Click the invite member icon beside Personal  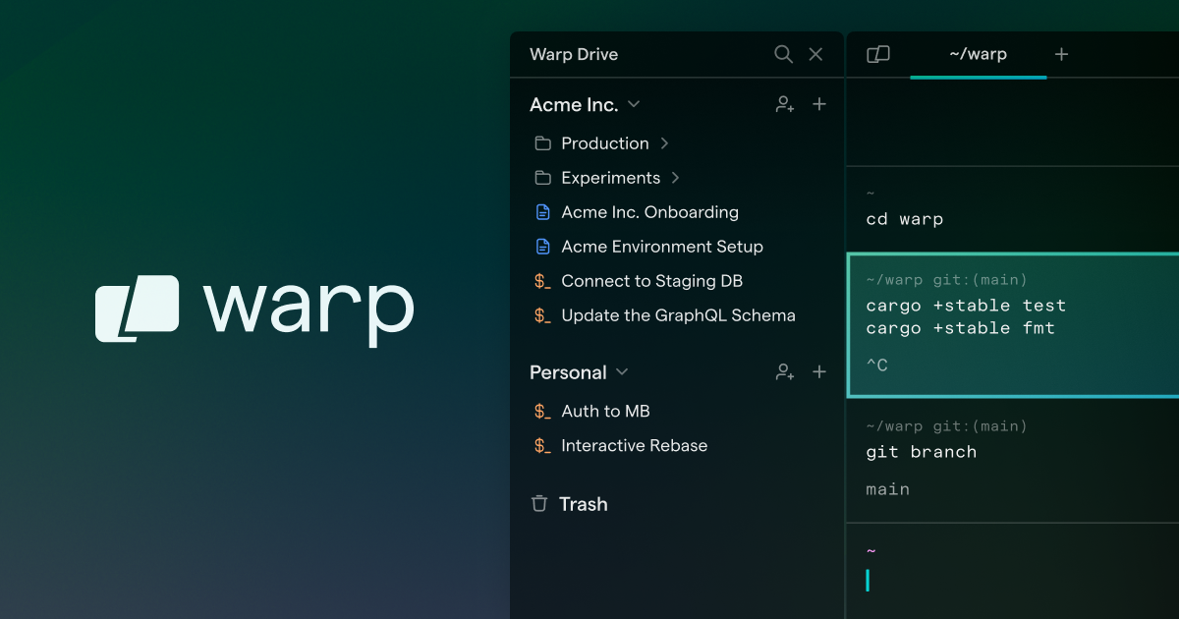[784, 371]
